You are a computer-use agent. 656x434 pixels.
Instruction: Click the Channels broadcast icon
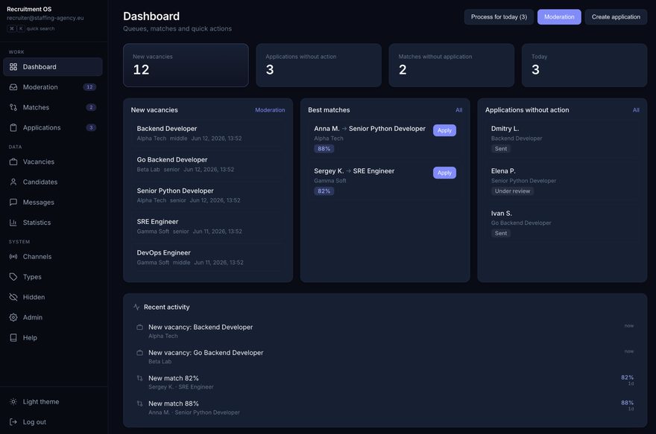click(13, 257)
